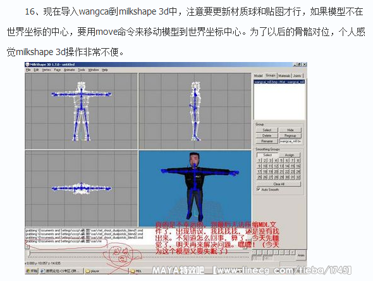This screenshot has width=373, height=281.
Task: Click smoothing group 17 button
Action: (x=259, y=172)
